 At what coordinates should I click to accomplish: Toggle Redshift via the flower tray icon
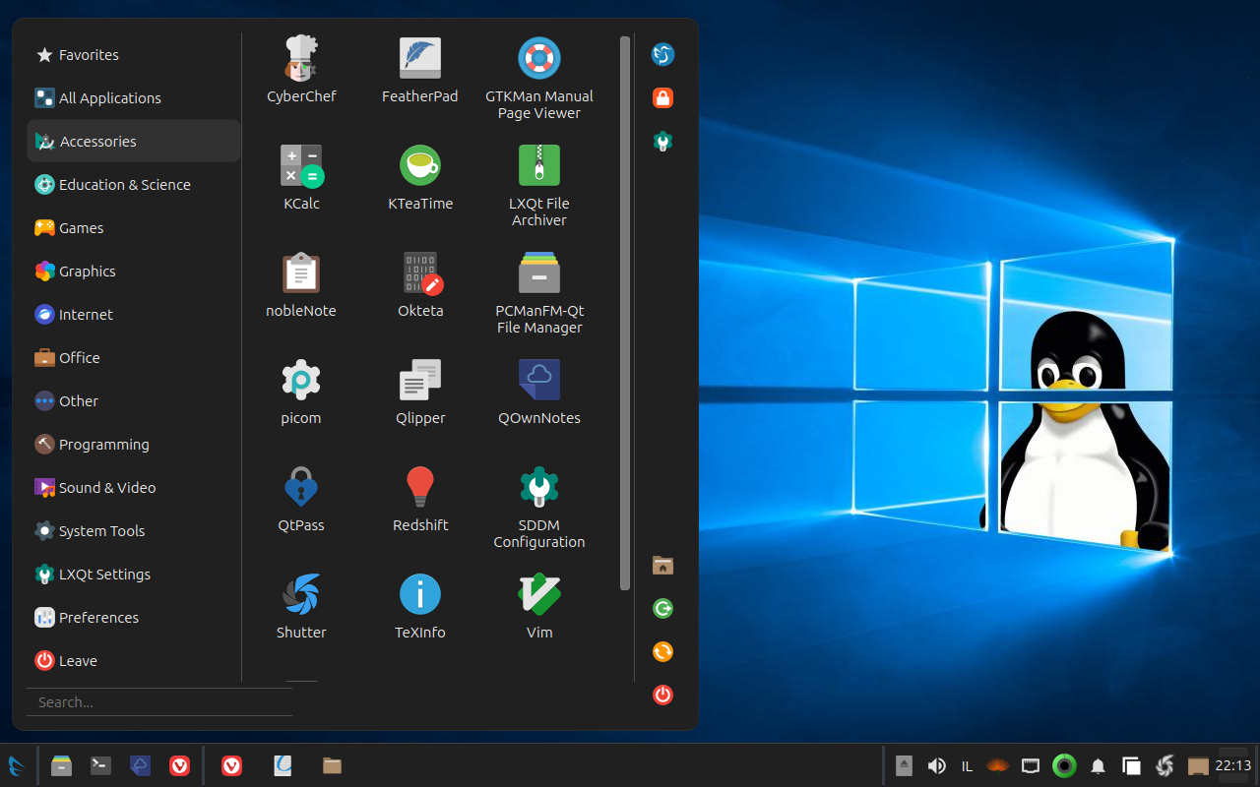click(998, 765)
